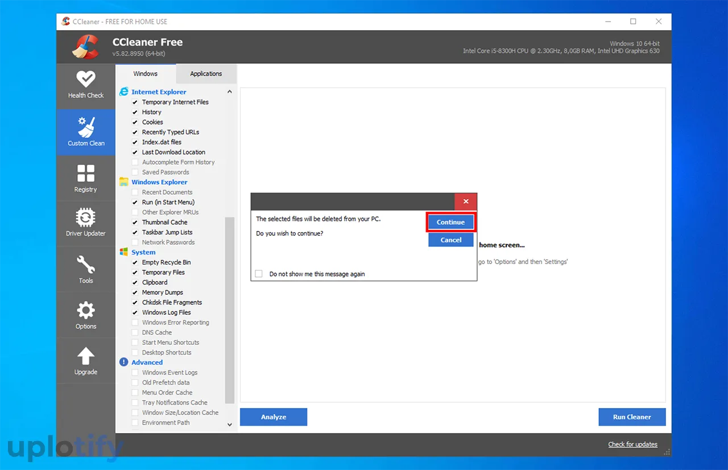Click the Internet Explorer category icon
The height and width of the screenshot is (470, 728).
[124, 92]
